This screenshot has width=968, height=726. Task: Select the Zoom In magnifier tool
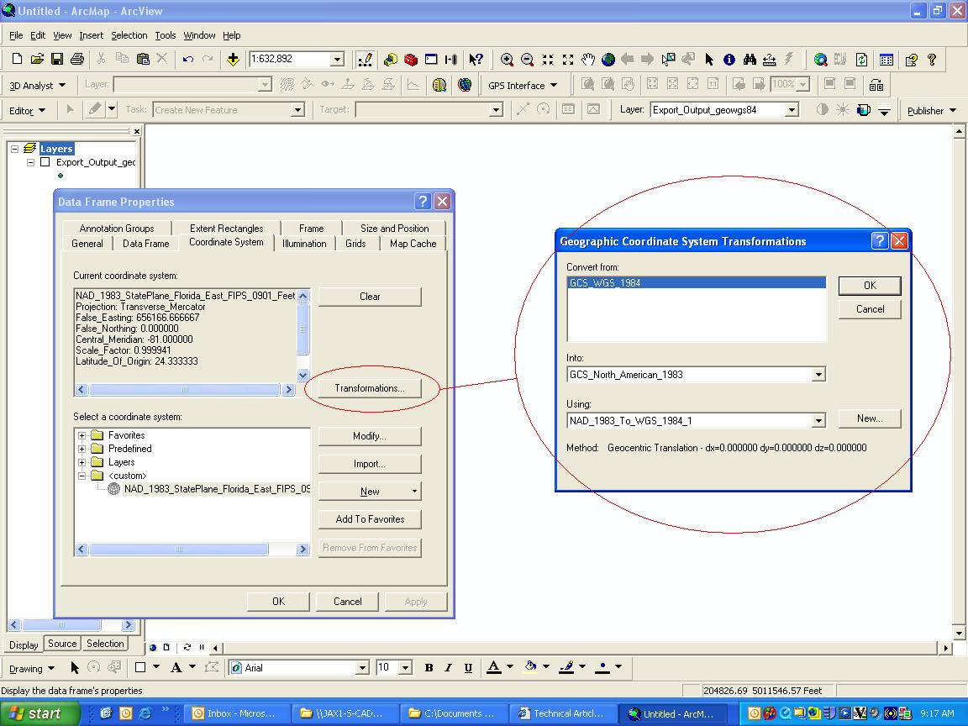tap(507, 60)
